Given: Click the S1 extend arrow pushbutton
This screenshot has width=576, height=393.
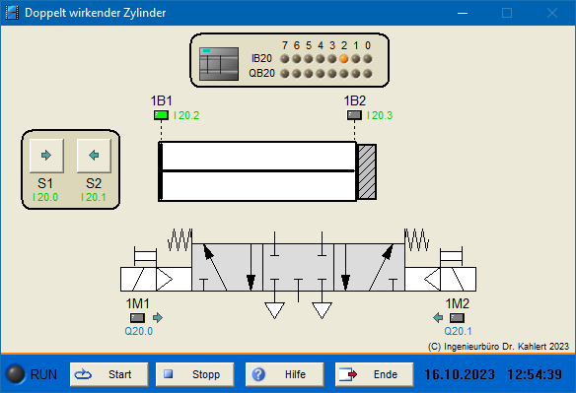Looking at the screenshot, I should tap(46, 156).
